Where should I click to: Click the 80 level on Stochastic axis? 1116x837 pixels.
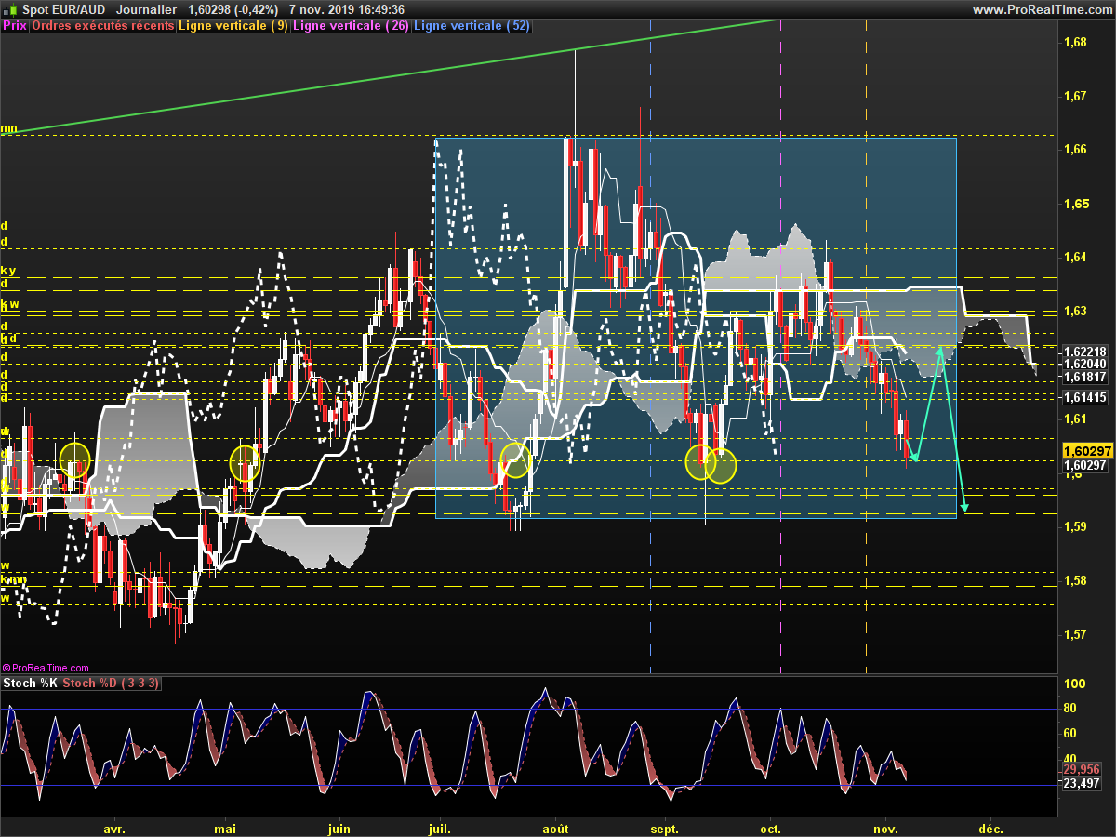(1069, 709)
